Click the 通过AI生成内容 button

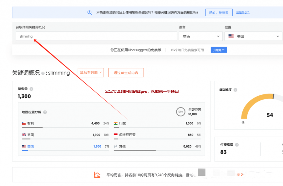(x=126, y=73)
